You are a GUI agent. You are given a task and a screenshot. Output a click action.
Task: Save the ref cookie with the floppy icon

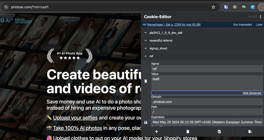[146, 122]
